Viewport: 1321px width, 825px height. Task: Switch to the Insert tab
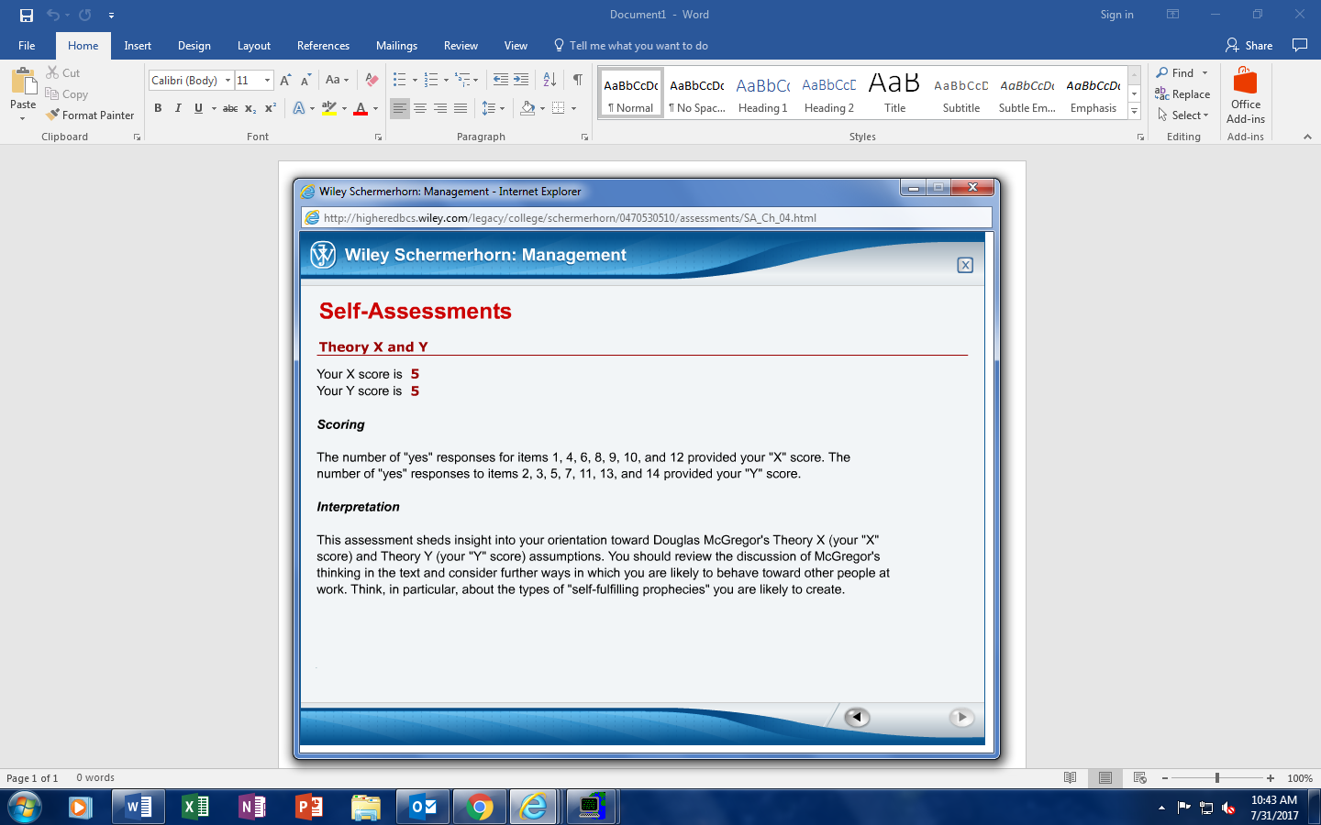click(x=138, y=46)
